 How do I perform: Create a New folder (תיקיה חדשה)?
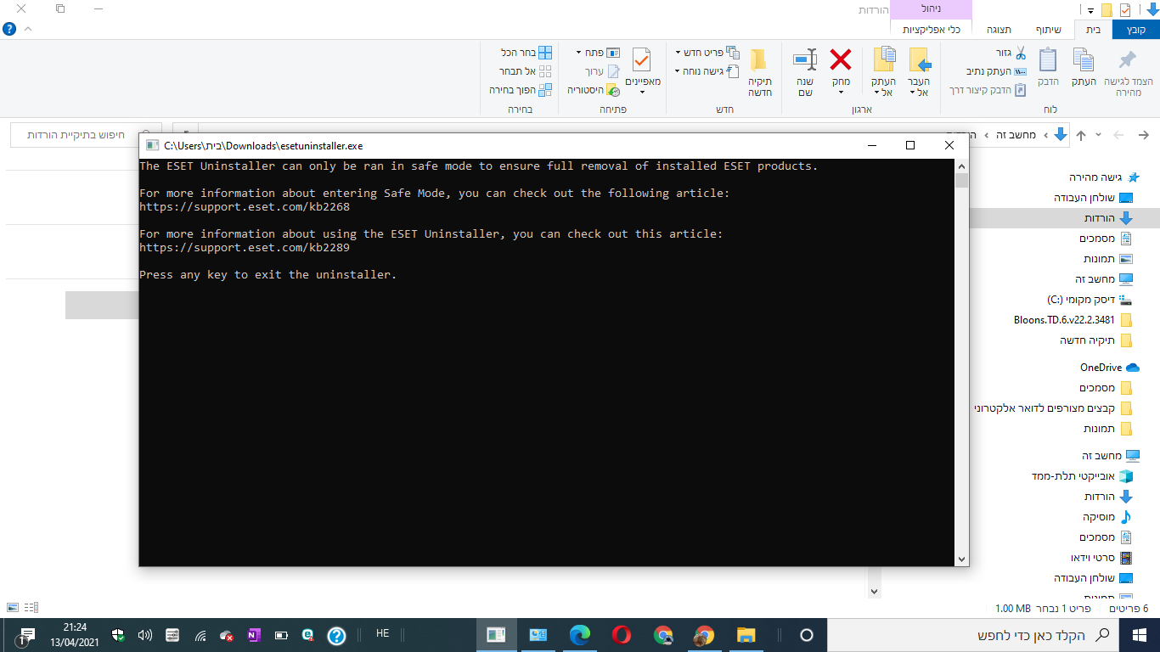[759, 71]
